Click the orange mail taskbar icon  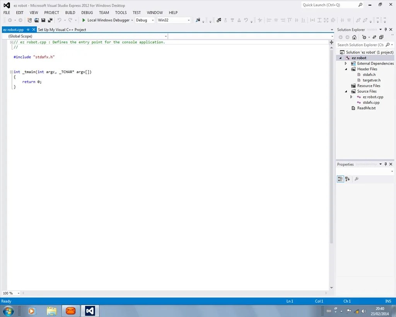pos(71,311)
